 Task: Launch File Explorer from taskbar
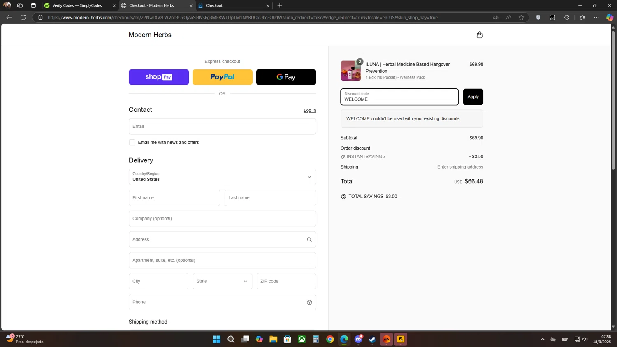(x=274, y=339)
